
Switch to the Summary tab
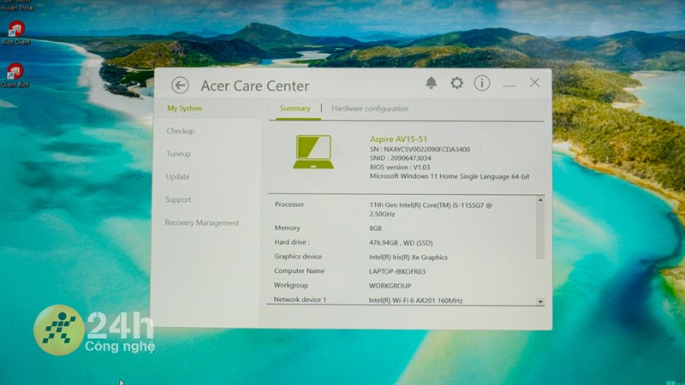pyautogui.click(x=295, y=109)
